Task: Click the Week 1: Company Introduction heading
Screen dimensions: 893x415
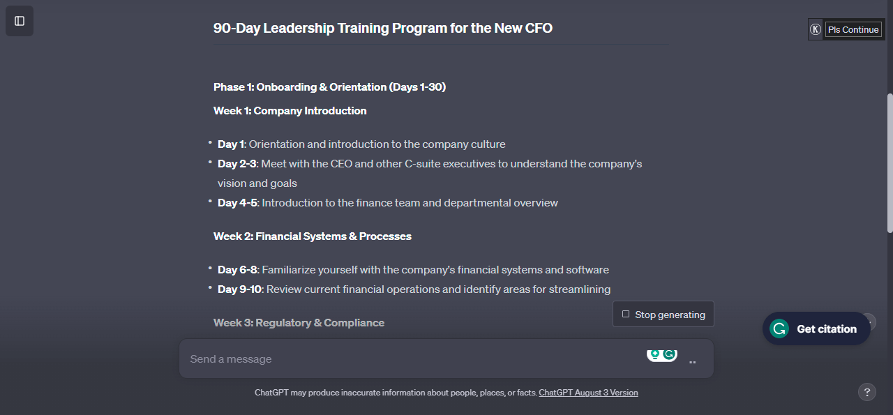Action: 290,111
